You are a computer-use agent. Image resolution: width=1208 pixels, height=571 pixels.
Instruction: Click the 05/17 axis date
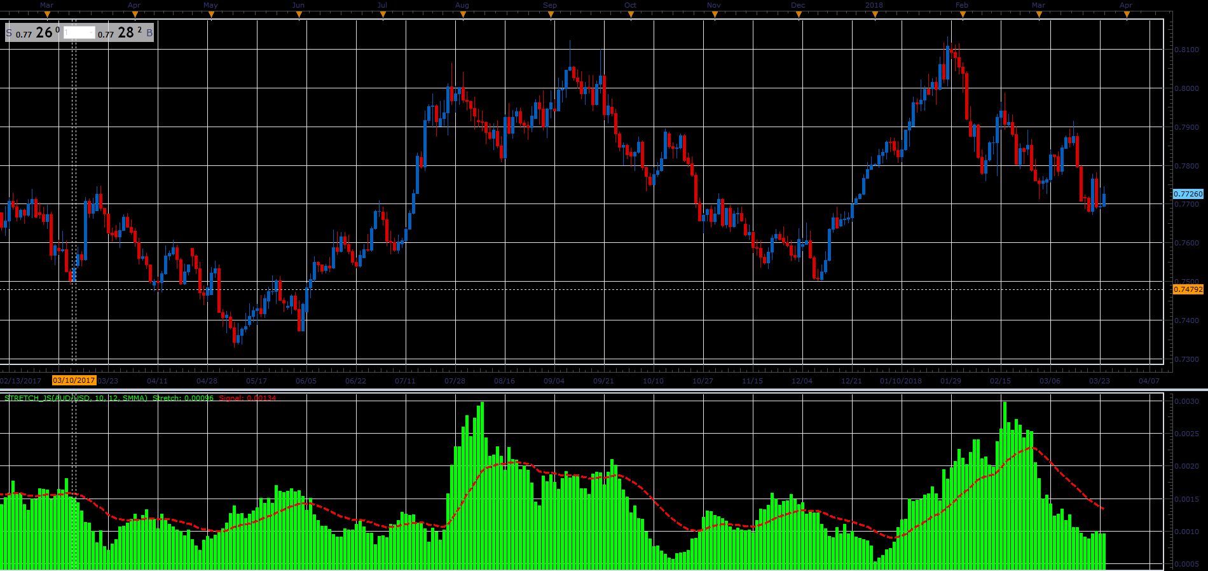pyautogui.click(x=256, y=381)
